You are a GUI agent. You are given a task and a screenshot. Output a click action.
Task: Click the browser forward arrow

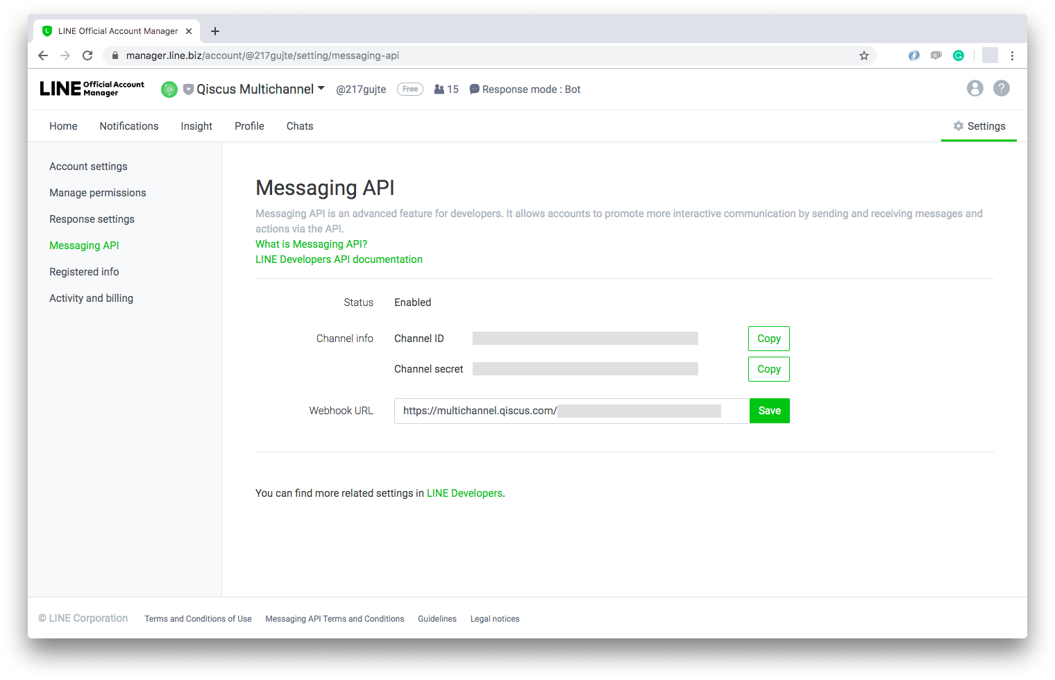(65, 56)
